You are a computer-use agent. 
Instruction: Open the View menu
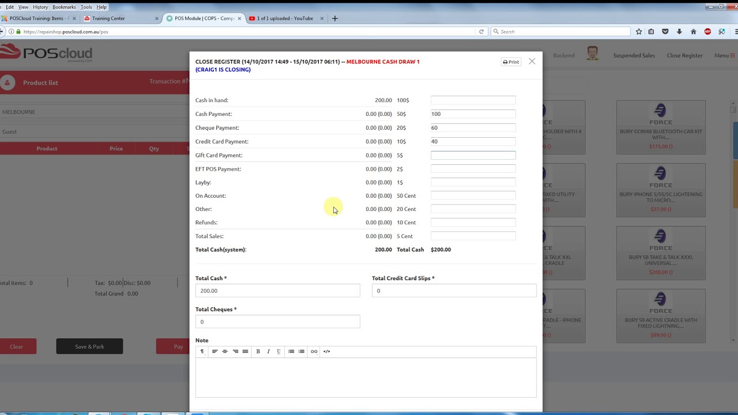click(x=23, y=7)
